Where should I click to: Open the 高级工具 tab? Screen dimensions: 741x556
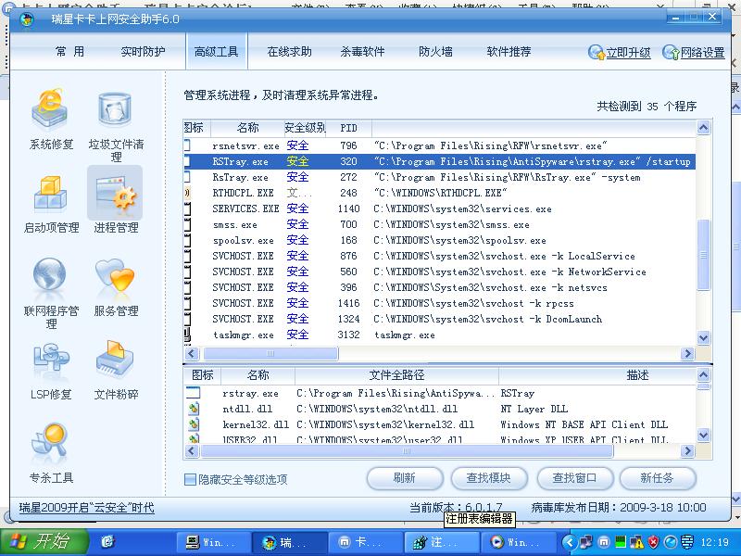[x=216, y=52]
